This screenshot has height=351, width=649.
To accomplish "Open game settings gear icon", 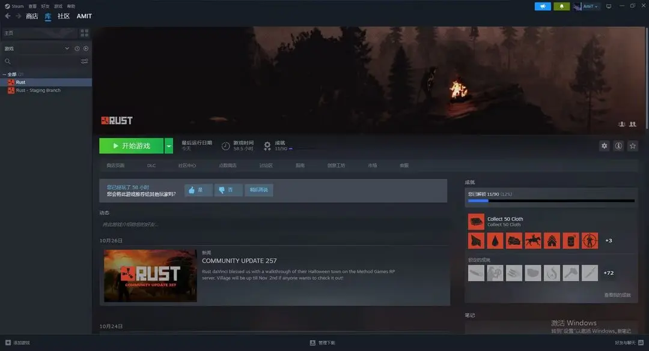I will click(605, 146).
